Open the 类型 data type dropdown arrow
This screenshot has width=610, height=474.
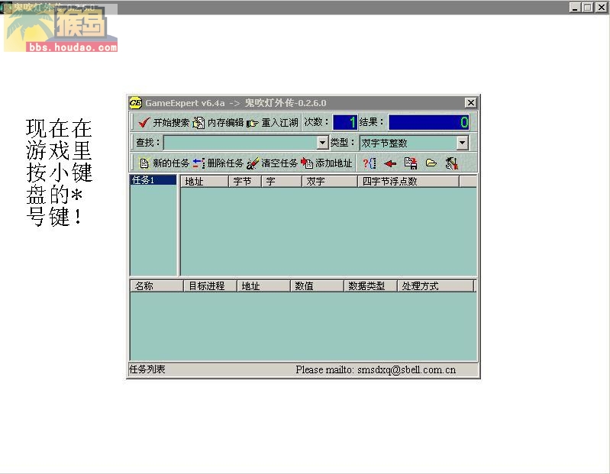click(462, 143)
